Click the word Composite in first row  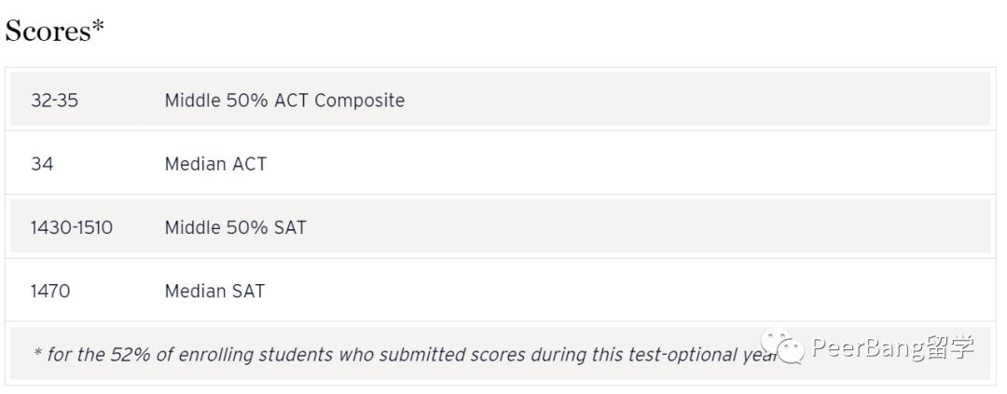(x=360, y=101)
